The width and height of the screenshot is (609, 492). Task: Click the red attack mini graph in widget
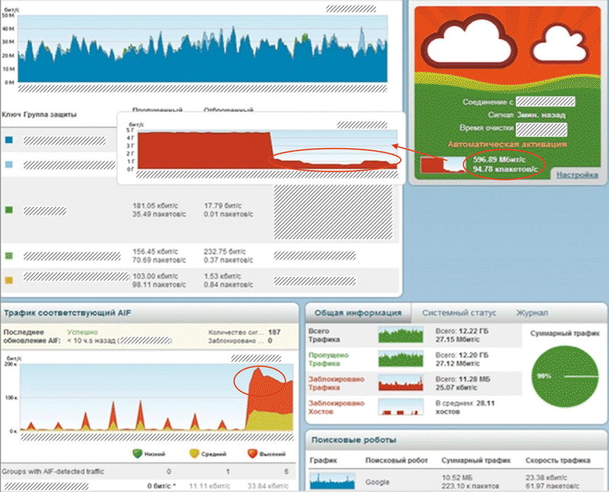point(443,165)
